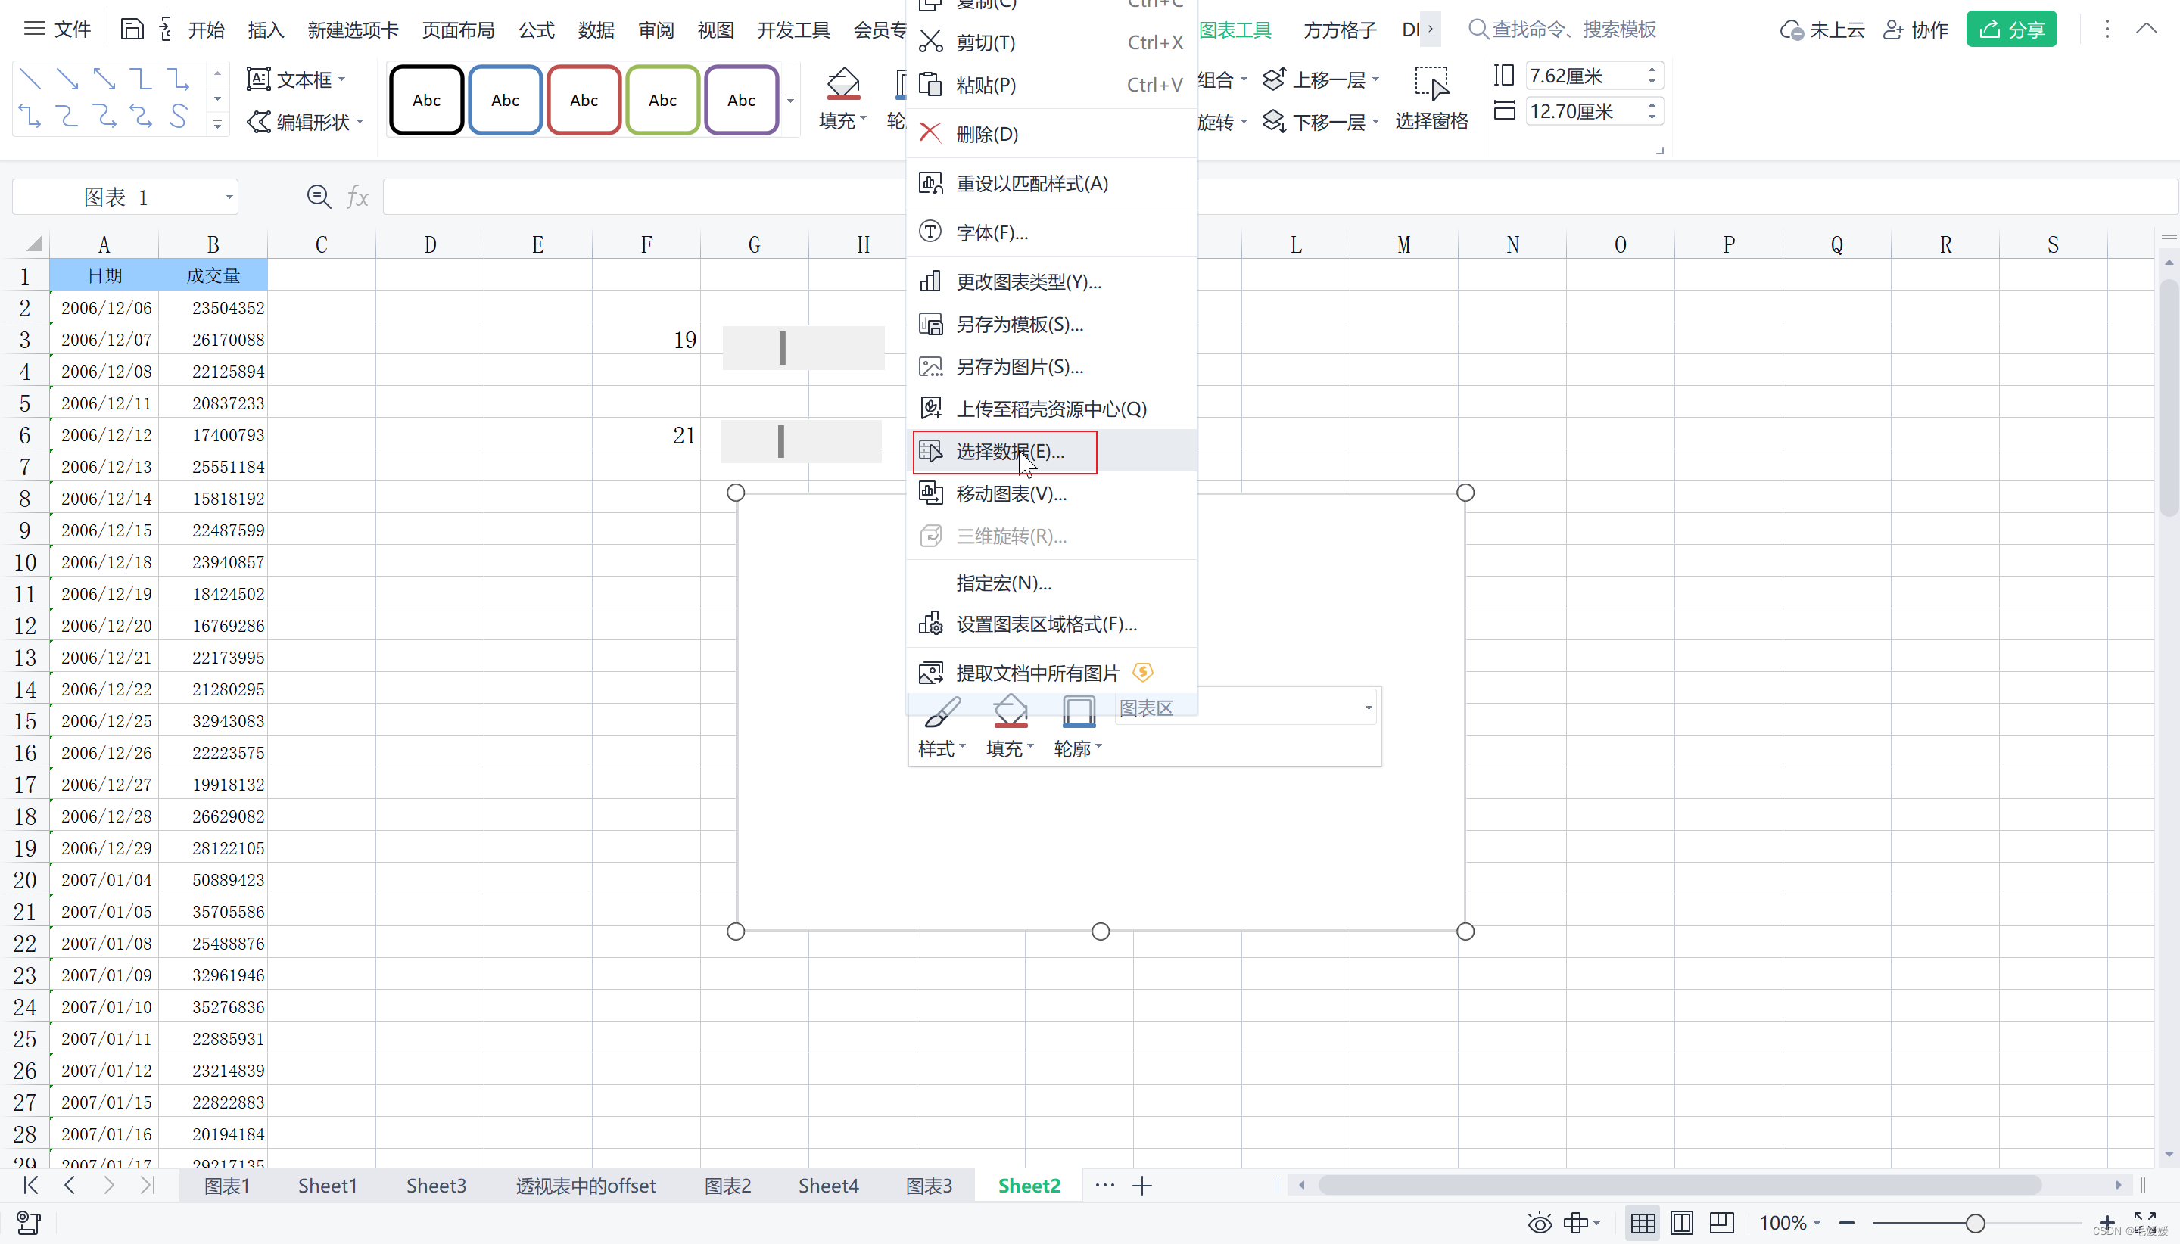Choose 剪切(T) from the context menu
This screenshot has height=1244, width=2180.
point(1051,42)
